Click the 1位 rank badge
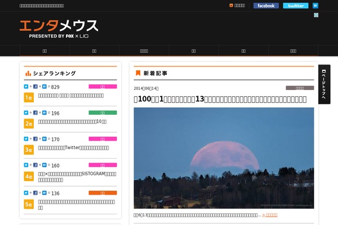The height and width of the screenshot is (225, 338). (x=29, y=97)
